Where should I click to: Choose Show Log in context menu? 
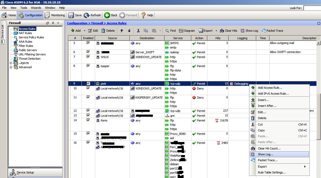pos(279,154)
